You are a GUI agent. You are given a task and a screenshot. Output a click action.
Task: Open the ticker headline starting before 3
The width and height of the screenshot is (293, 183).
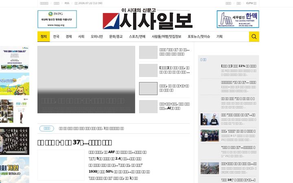coord(92,129)
